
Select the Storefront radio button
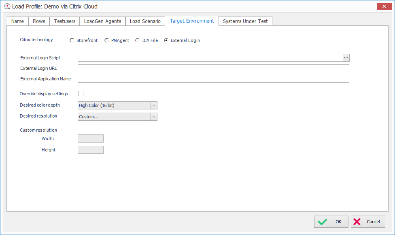coord(72,40)
